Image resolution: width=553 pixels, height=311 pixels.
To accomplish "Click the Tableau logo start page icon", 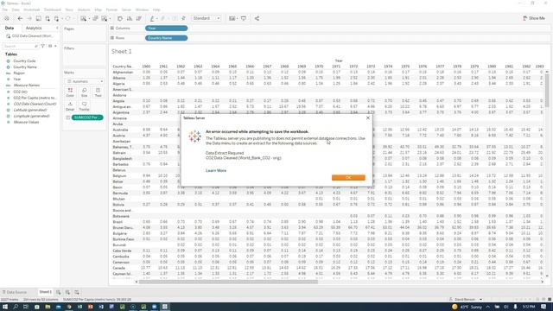I will coord(7,18).
